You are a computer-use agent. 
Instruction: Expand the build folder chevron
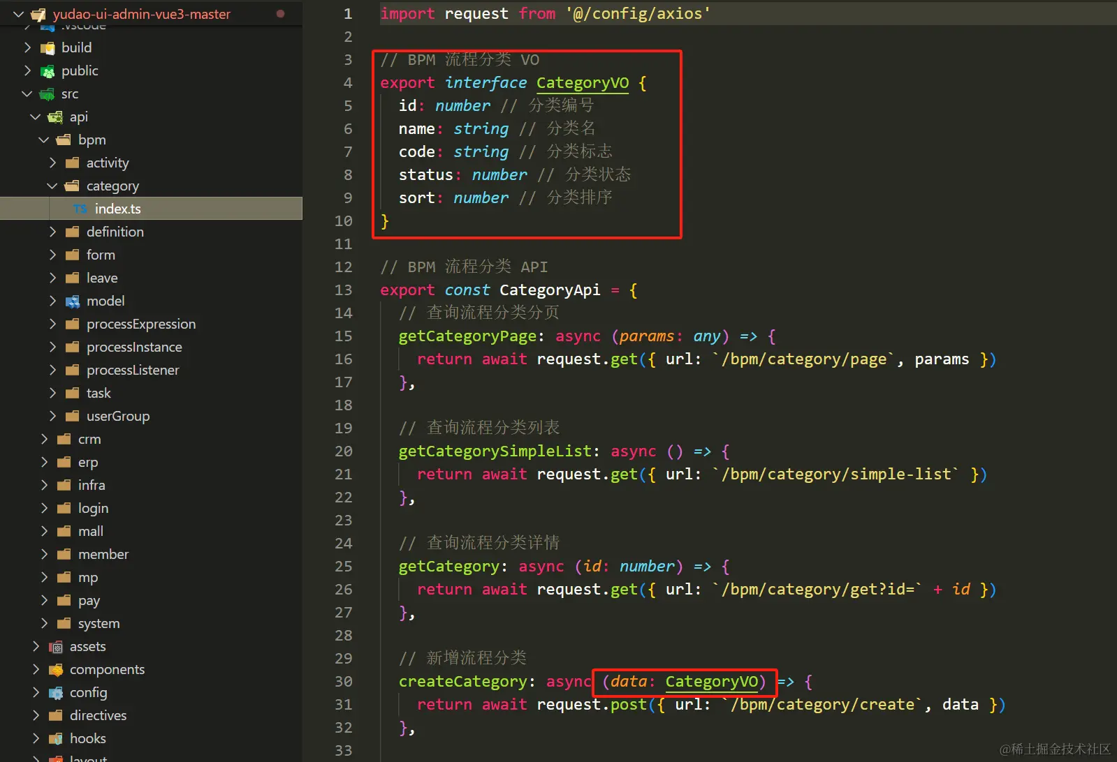(27, 47)
